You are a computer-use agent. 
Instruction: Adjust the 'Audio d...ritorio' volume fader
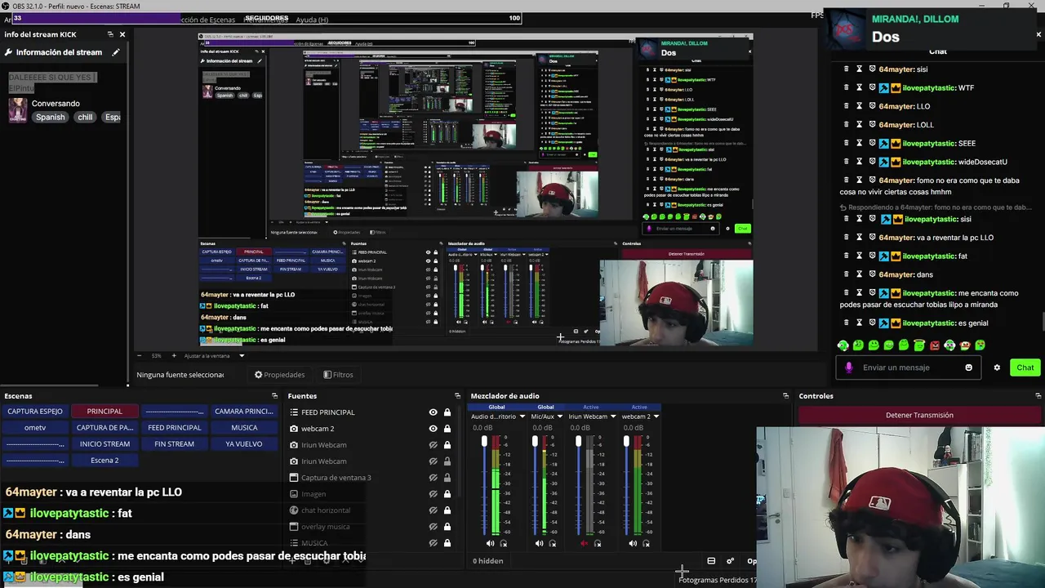pos(484,442)
